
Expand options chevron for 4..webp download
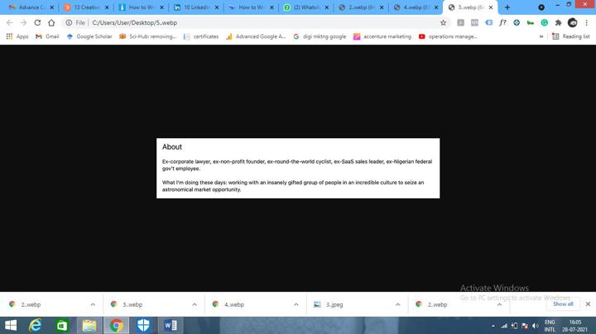(296, 304)
